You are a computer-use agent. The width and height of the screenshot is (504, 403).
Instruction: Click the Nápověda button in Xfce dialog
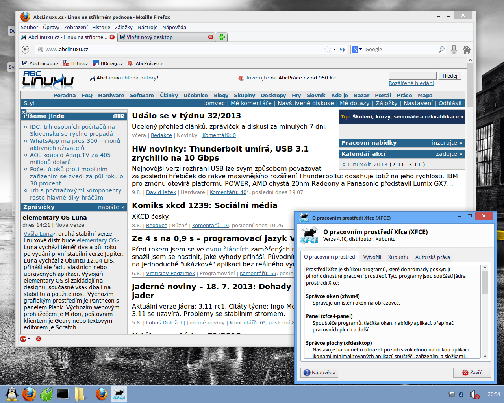319,373
